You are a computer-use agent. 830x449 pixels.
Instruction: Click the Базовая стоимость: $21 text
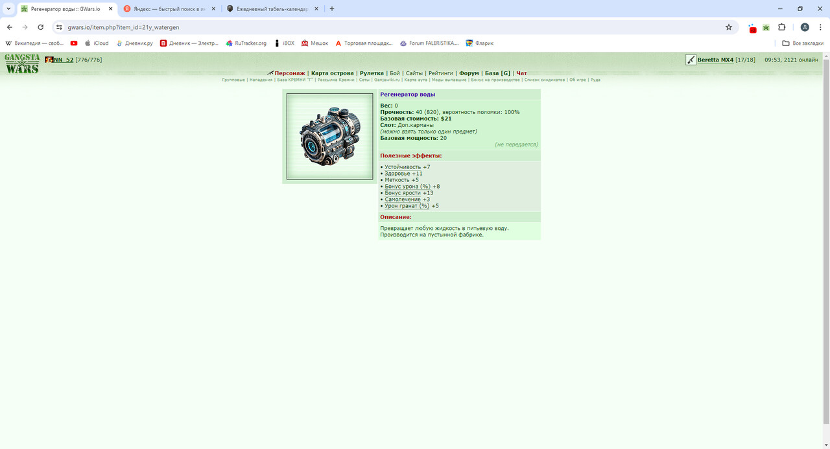(416, 119)
